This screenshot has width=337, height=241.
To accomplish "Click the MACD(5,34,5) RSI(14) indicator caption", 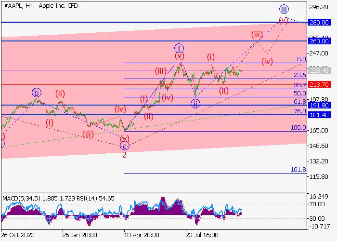I will pyautogui.click(x=58, y=198).
